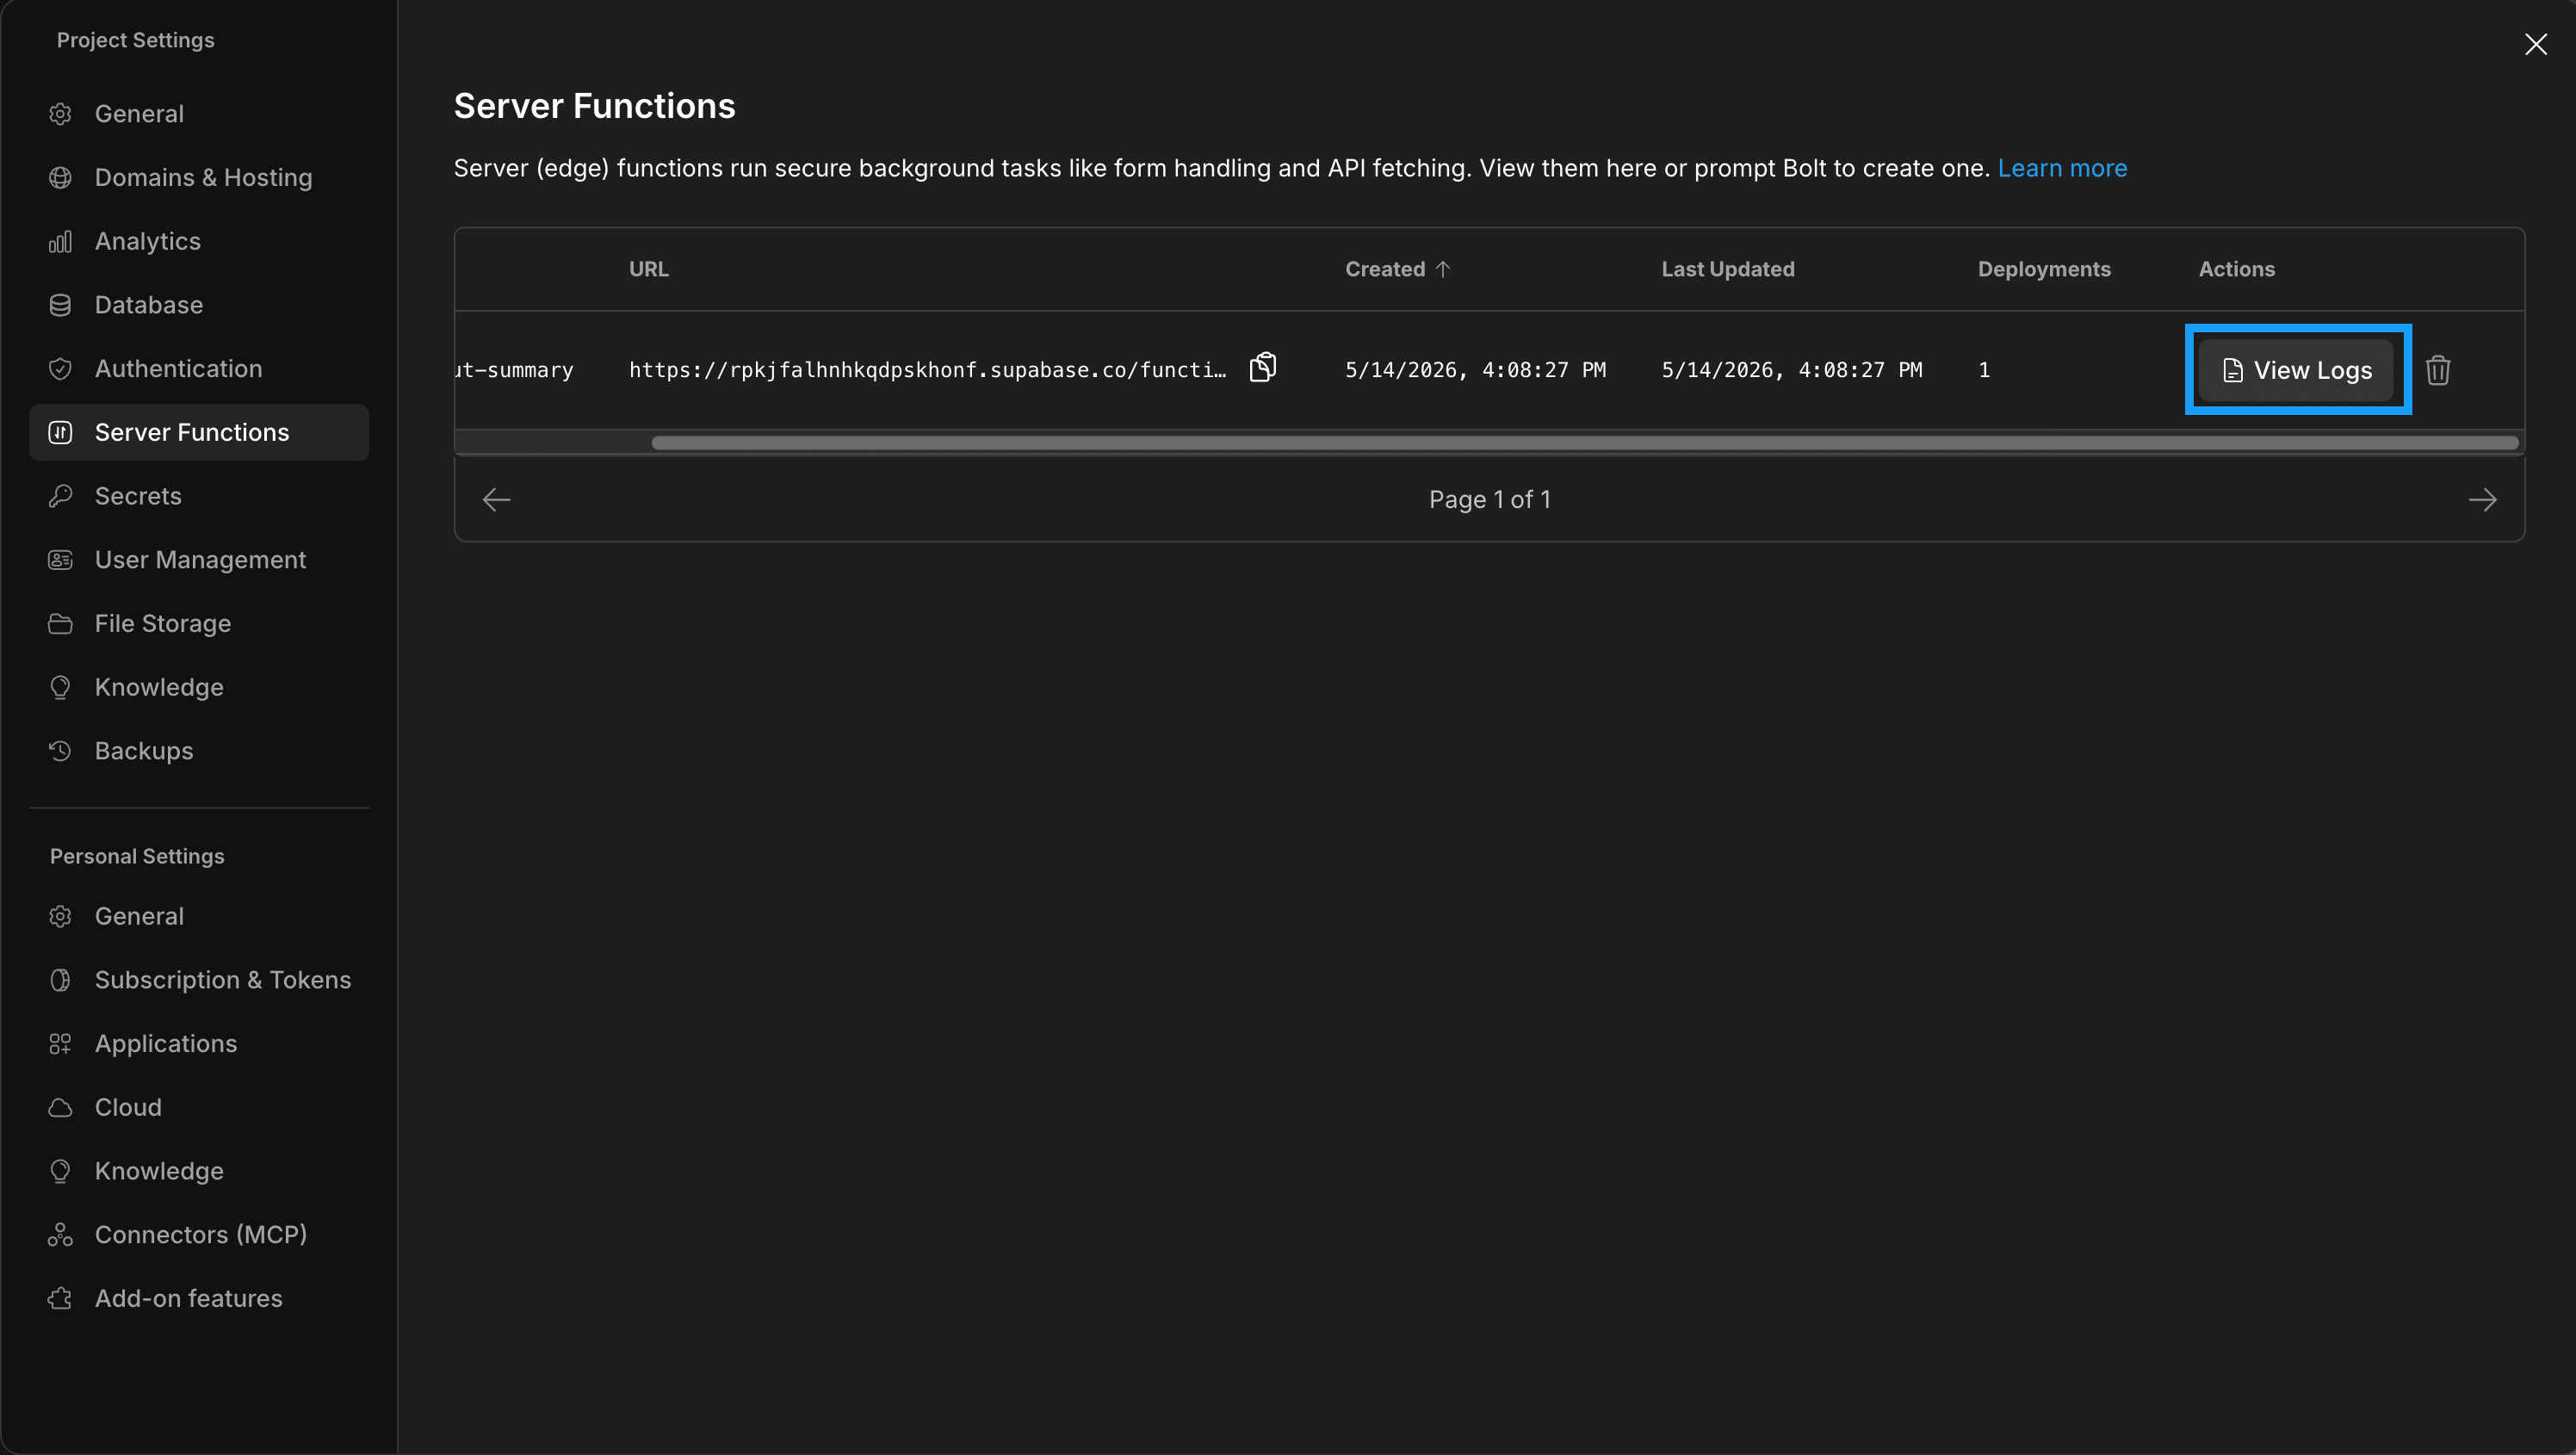Click the personal Knowledge lightbulb icon

[60, 1171]
